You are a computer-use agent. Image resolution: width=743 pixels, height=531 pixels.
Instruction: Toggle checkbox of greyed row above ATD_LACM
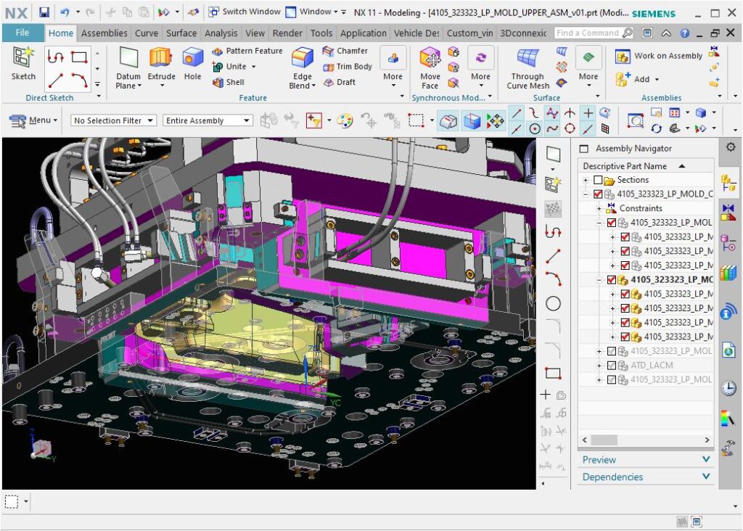pyautogui.click(x=612, y=352)
